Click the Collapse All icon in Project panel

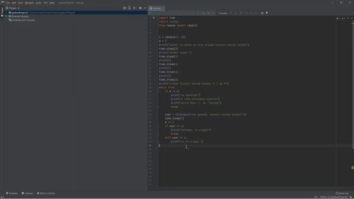[134, 8]
